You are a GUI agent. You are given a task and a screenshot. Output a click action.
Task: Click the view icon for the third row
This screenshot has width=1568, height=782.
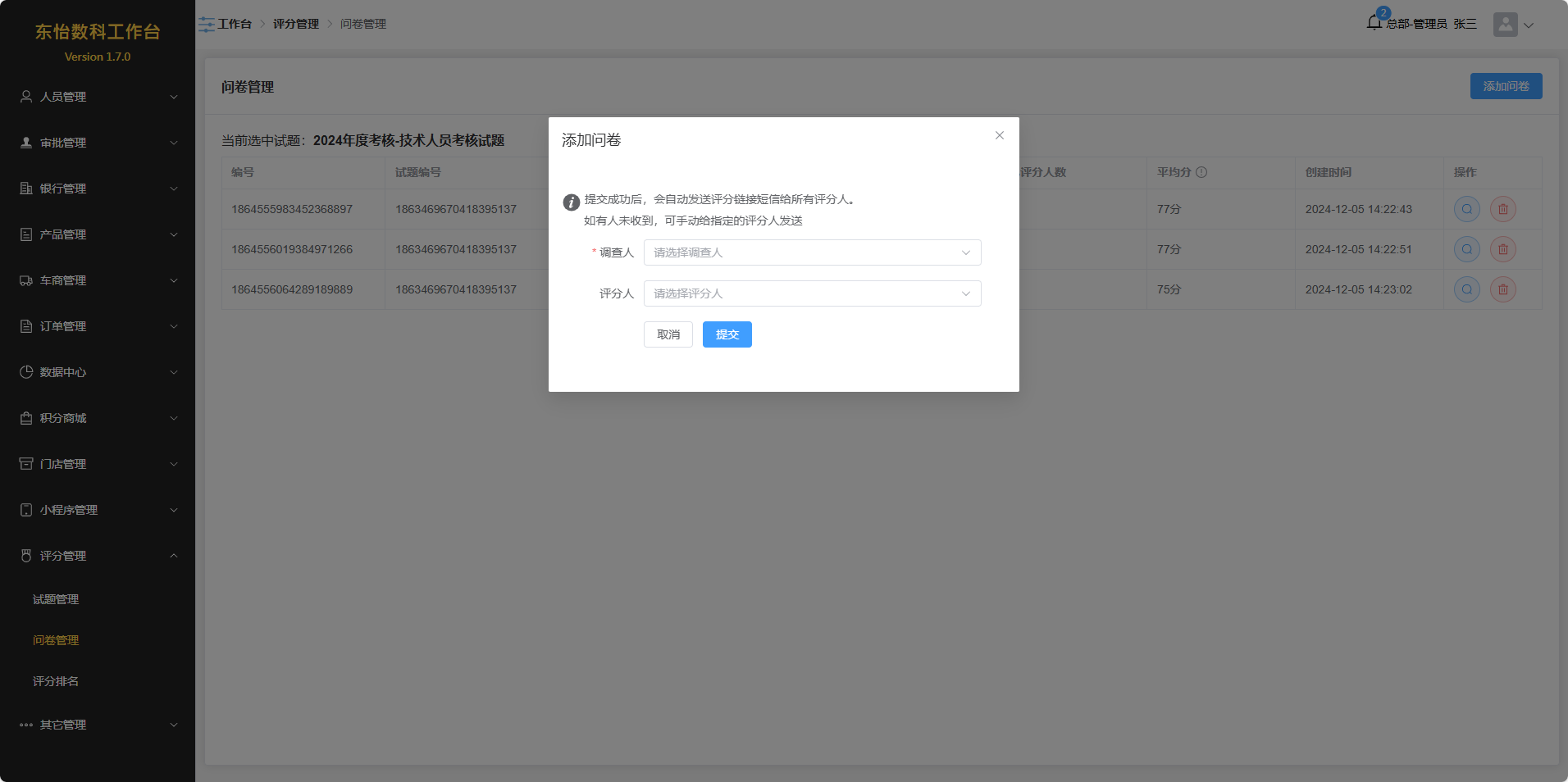coord(1466,289)
